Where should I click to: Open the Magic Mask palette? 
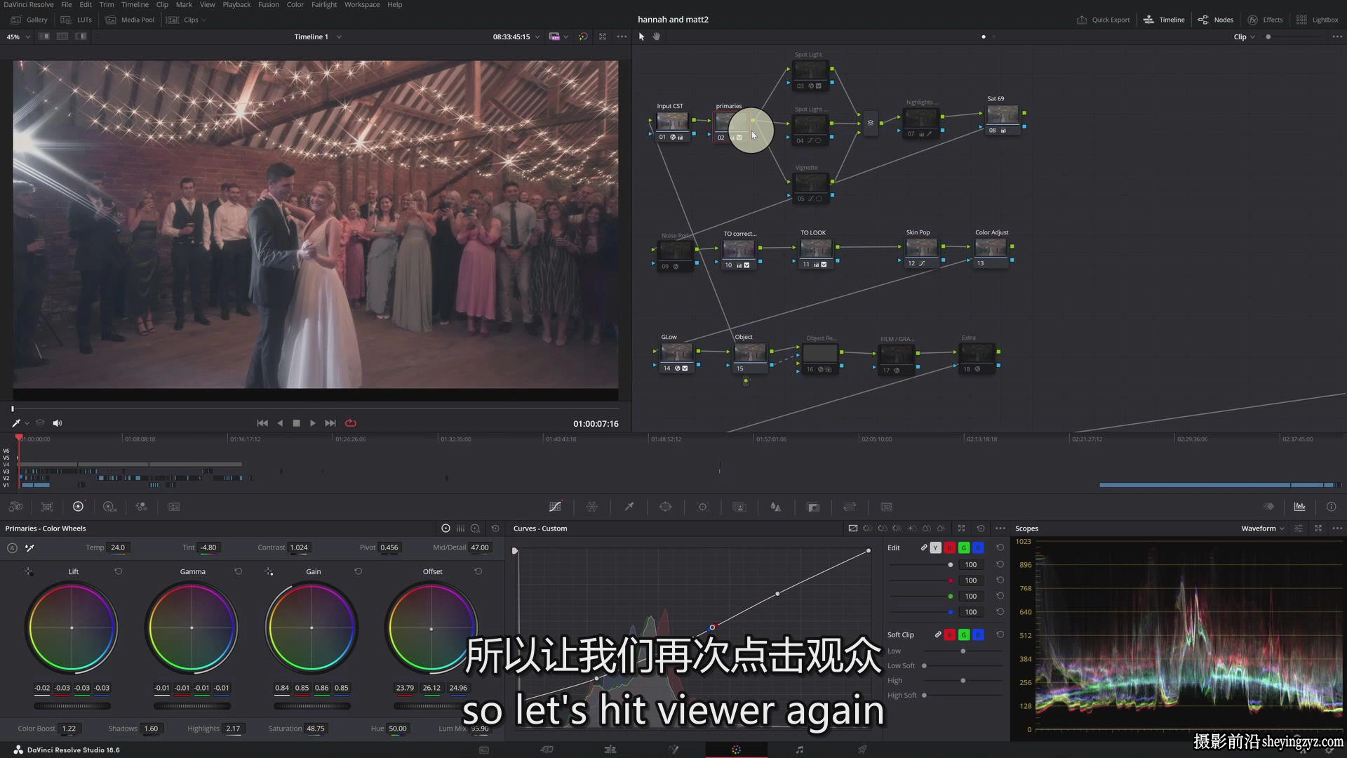tap(739, 507)
